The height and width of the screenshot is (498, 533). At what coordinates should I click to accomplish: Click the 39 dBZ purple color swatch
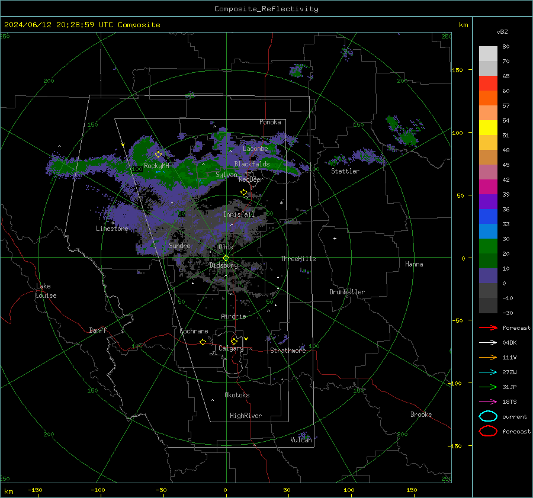[x=488, y=201]
